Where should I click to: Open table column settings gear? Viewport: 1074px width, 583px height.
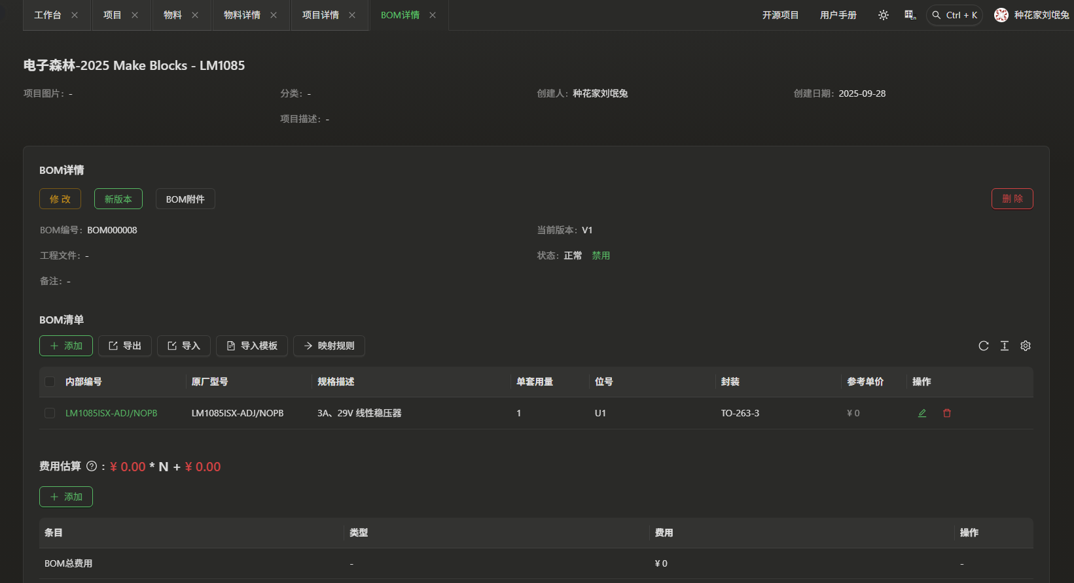(x=1026, y=346)
